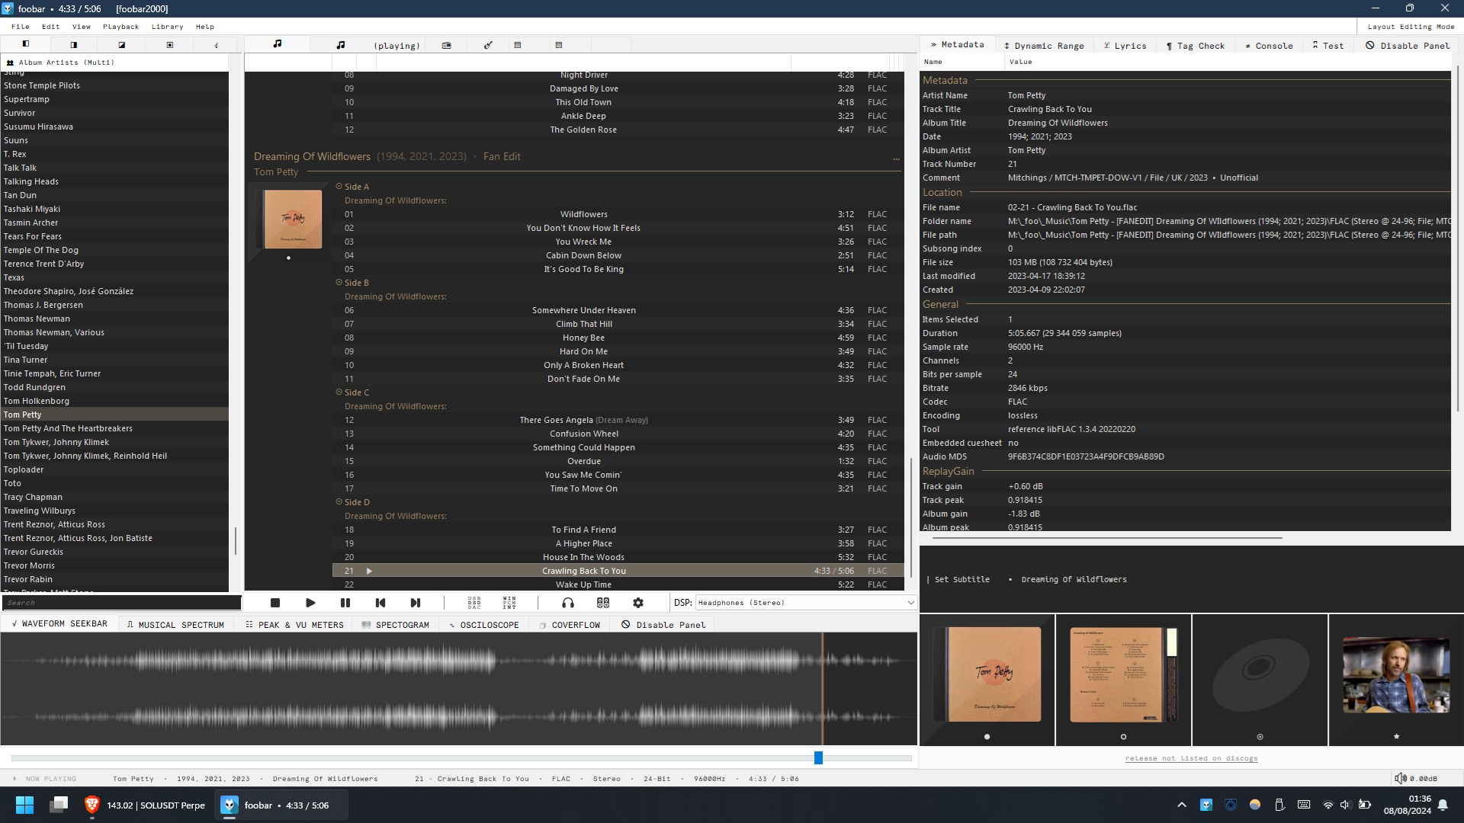The height and width of the screenshot is (823, 1464).
Task: Skip to the previous track
Action: pyautogui.click(x=380, y=603)
